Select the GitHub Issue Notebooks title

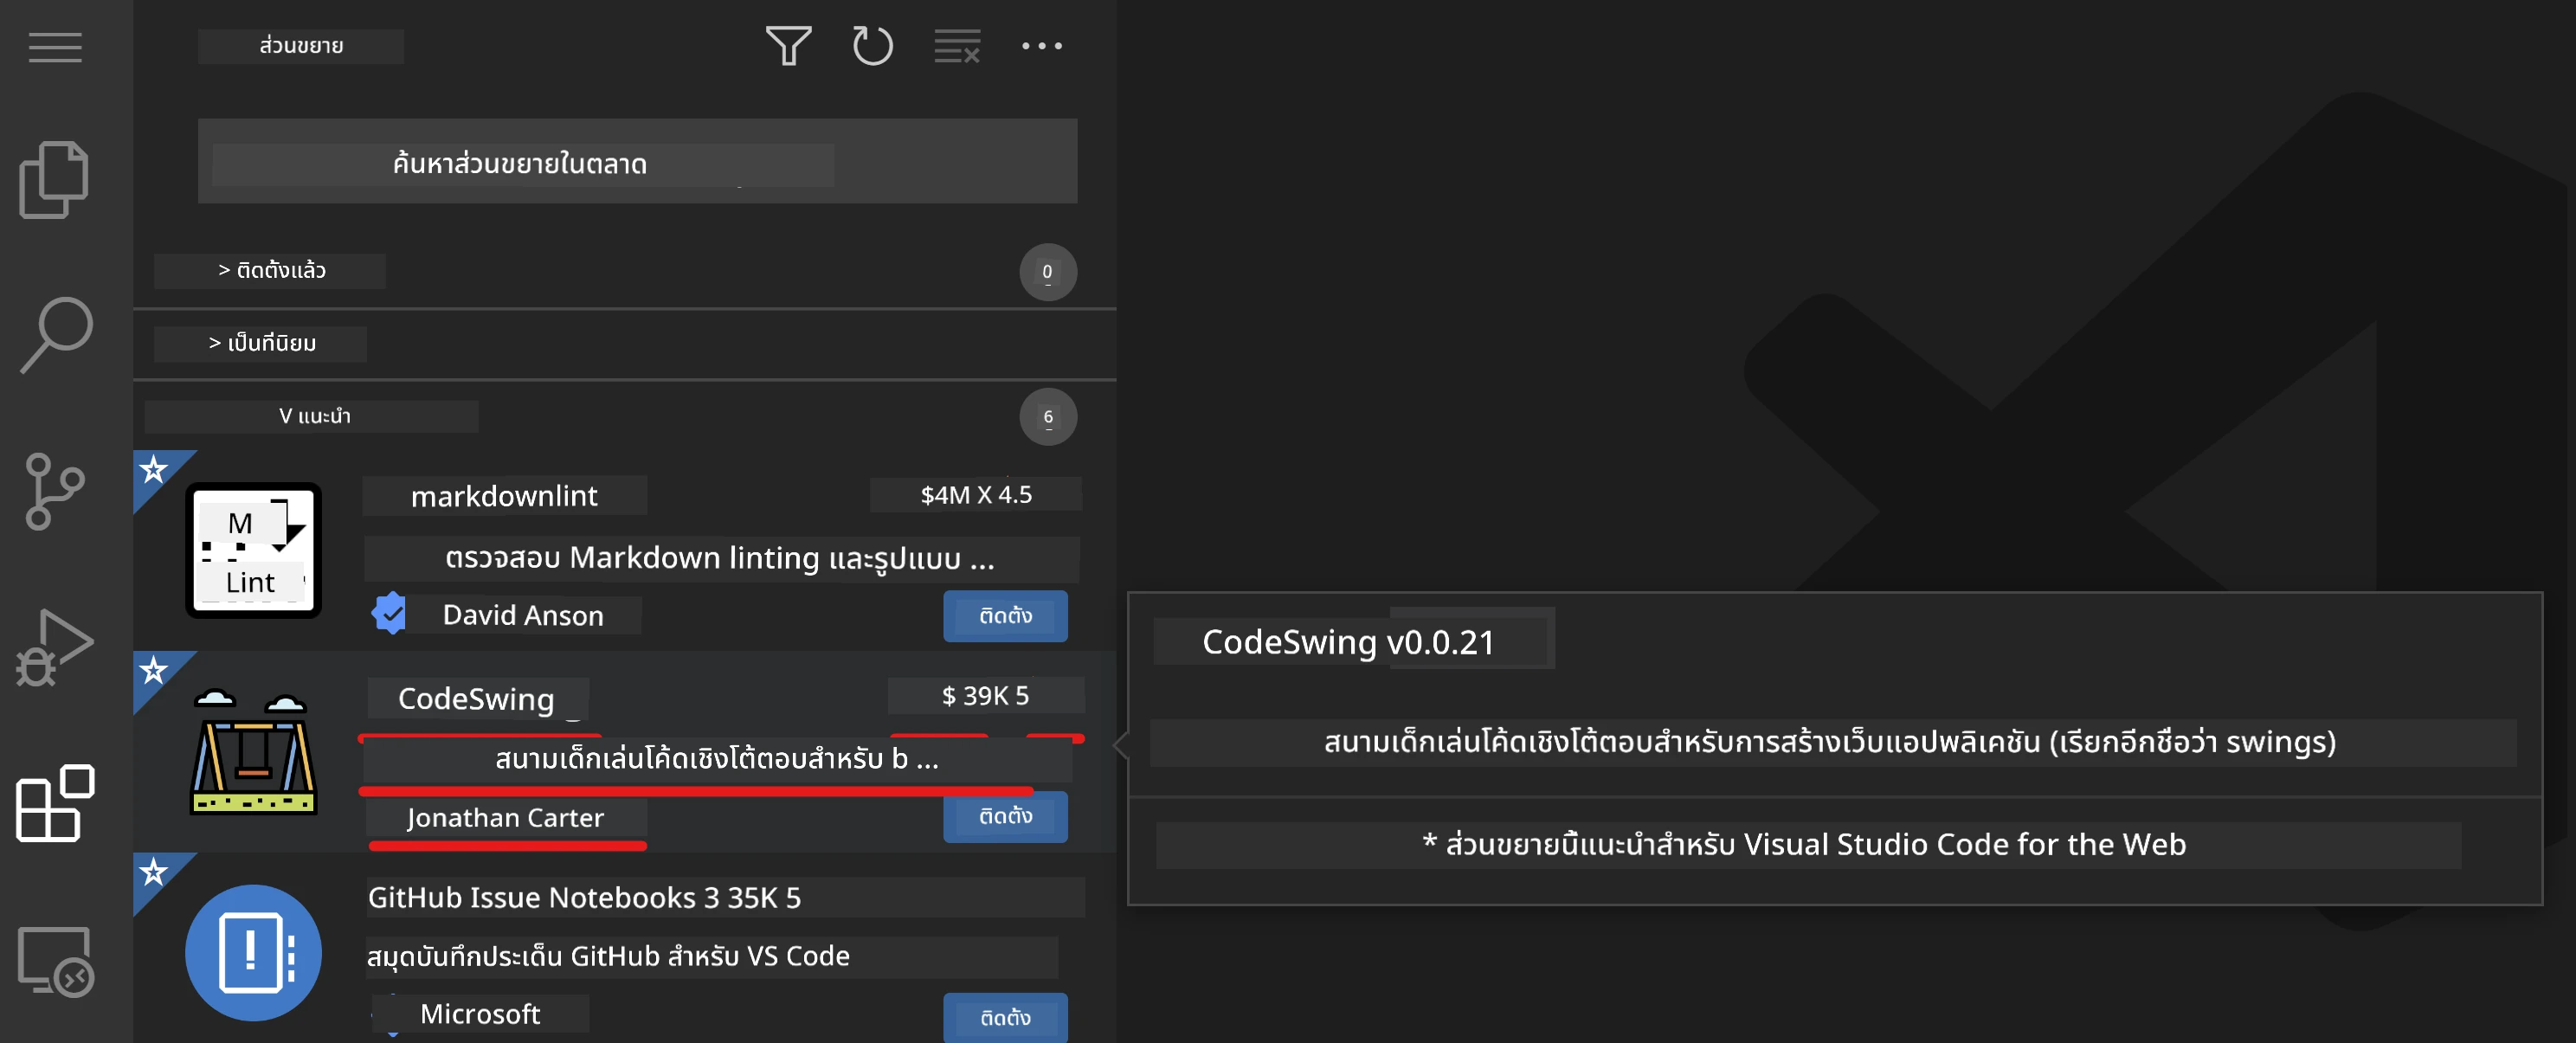click(534, 898)
